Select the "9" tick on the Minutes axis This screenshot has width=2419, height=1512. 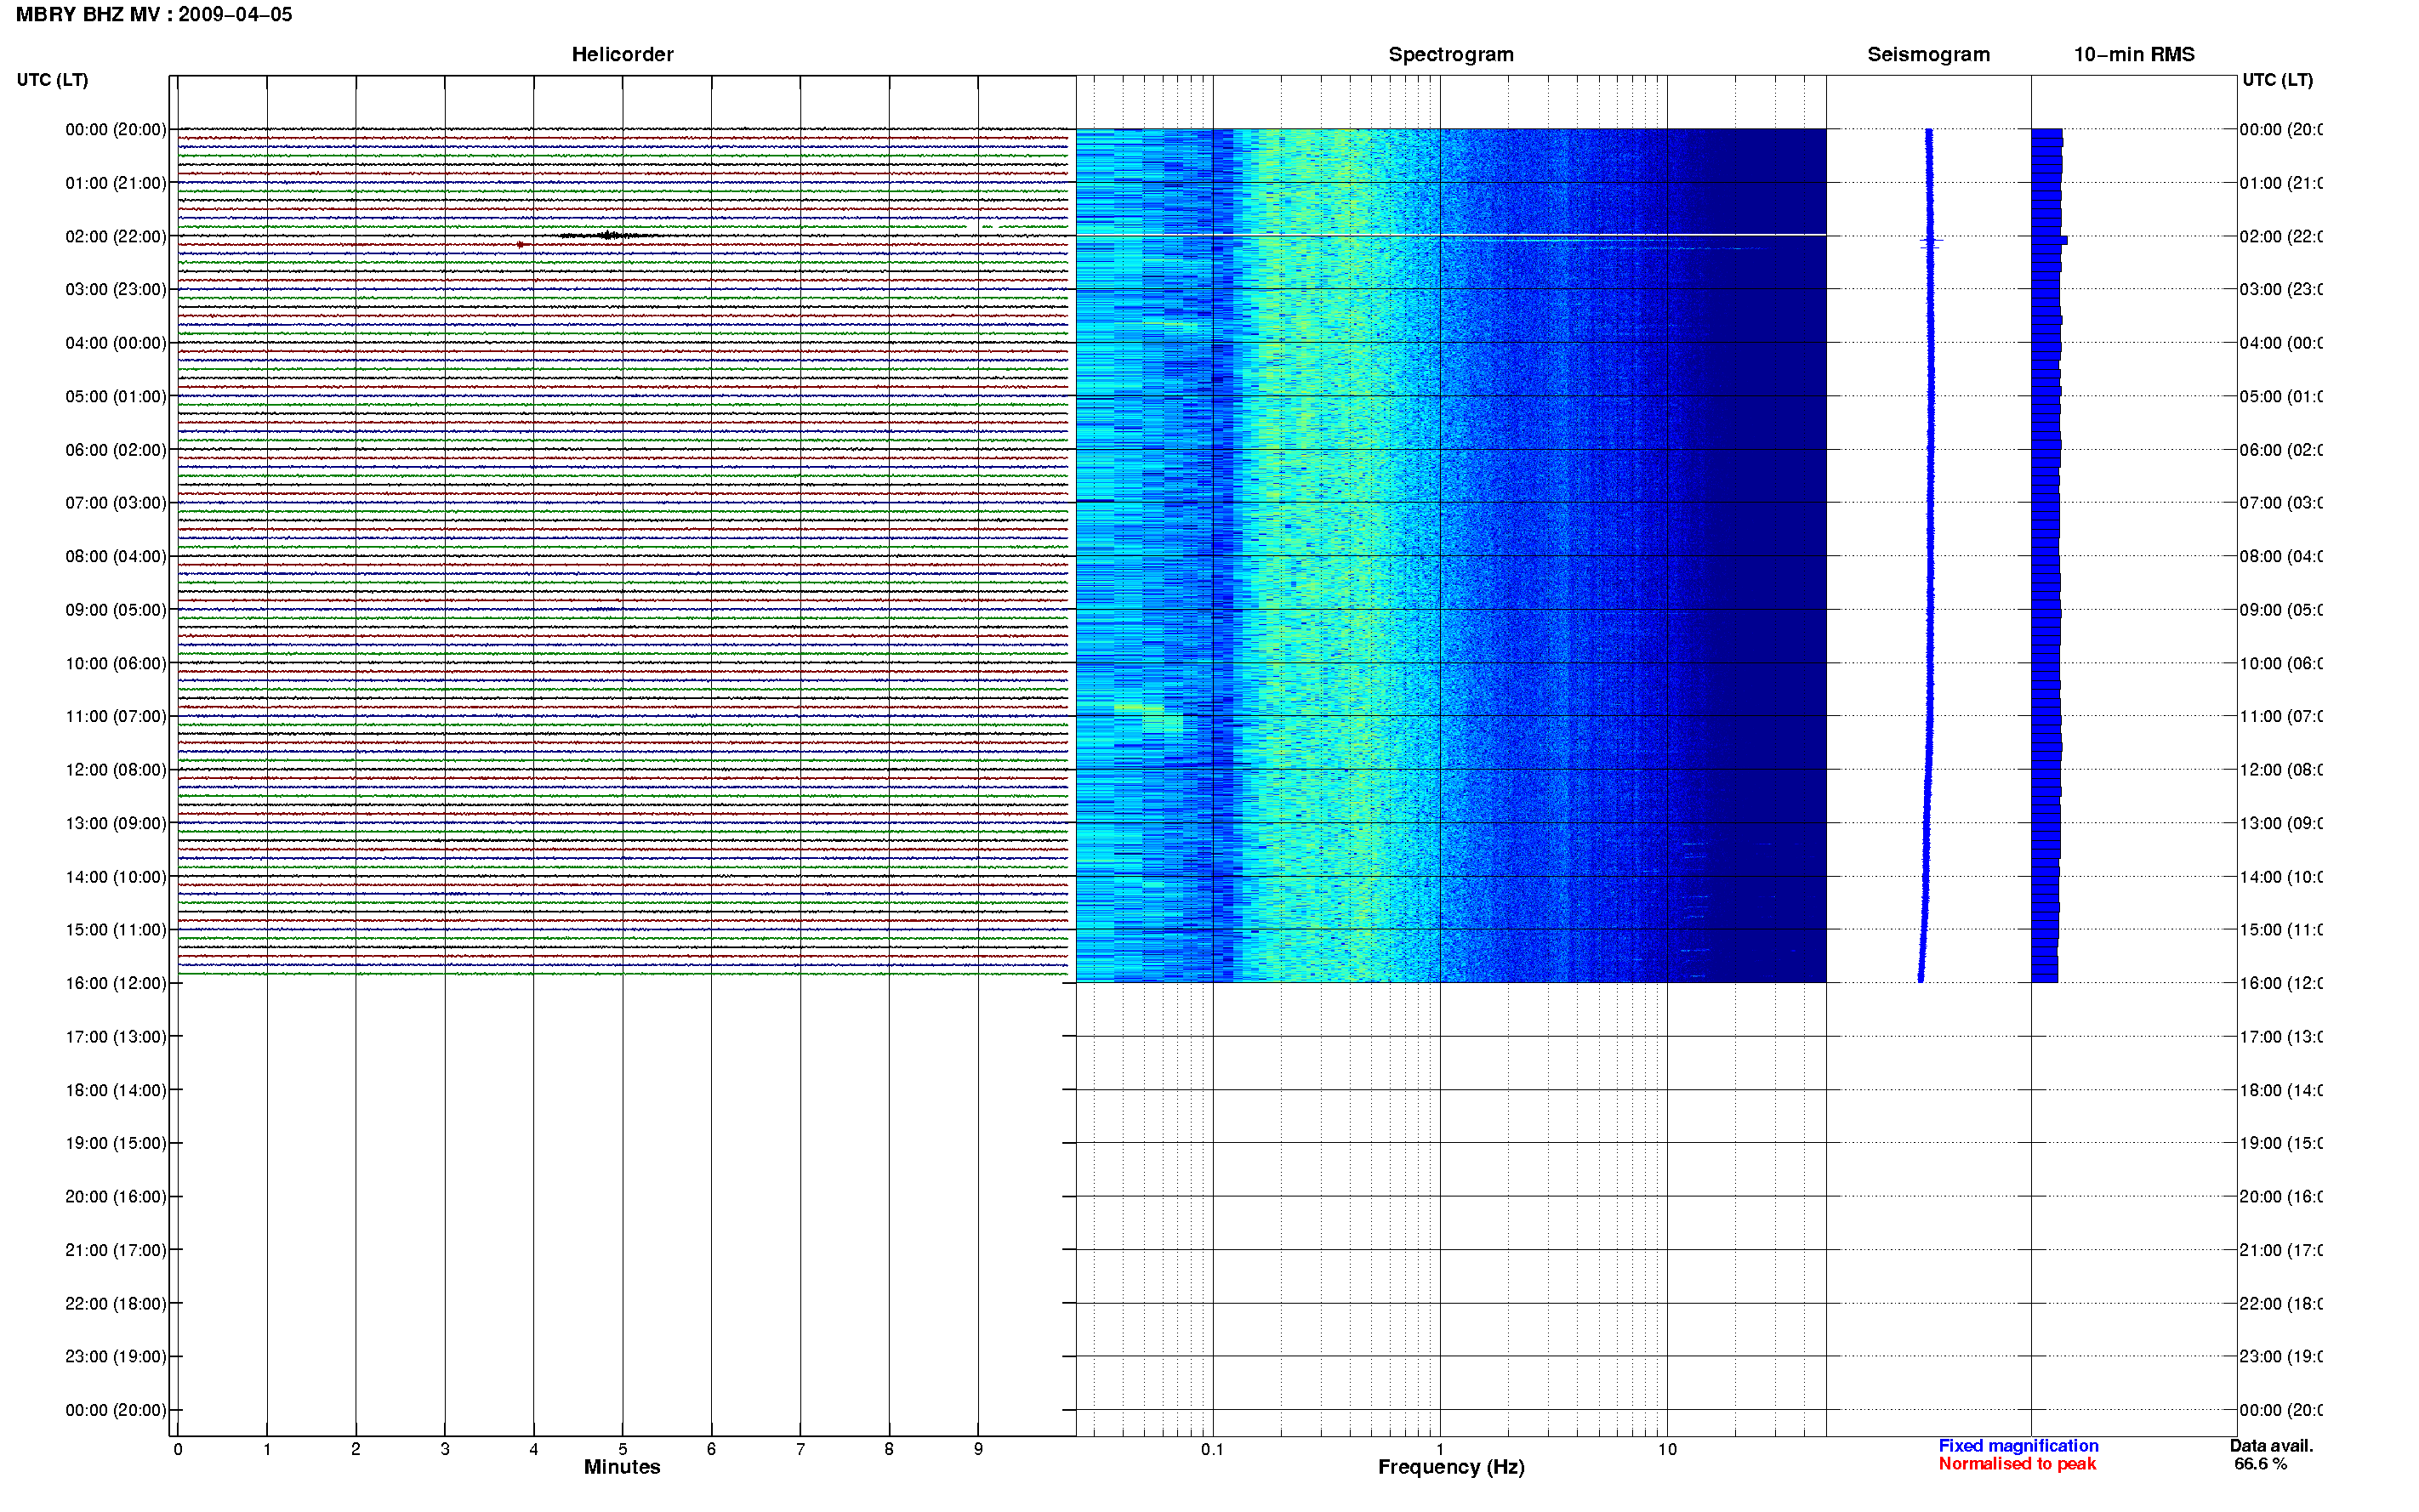tap(978, 1449)
